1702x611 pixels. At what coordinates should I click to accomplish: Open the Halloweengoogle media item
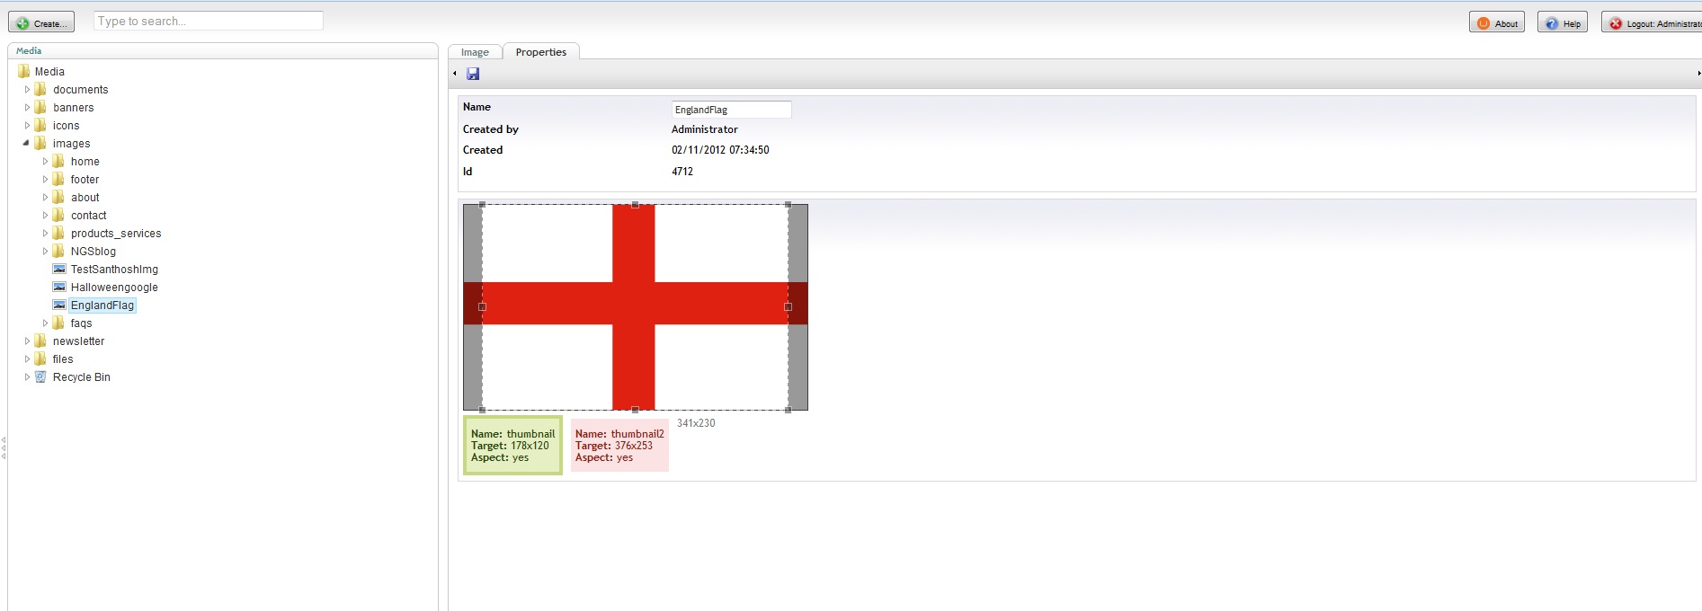(x=114, y=288)
